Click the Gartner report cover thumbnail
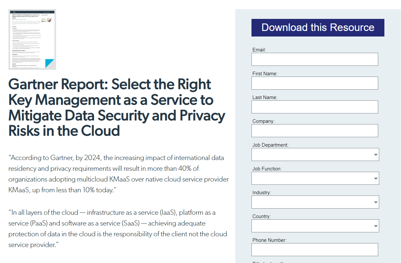Screen dimensions: 401x263 tap(32, 39)
